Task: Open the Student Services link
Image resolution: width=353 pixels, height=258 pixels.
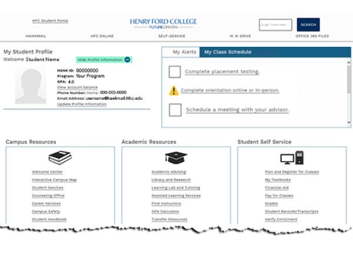Action: pyautogui.click(x=48, y=188)
